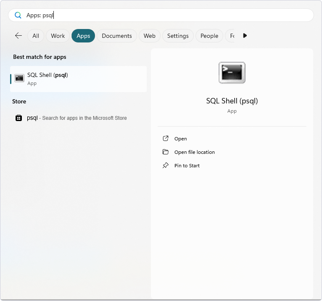Click the Microsoft Store bag icon
Screen dimensions: 322x301
[x=18, y=118]
